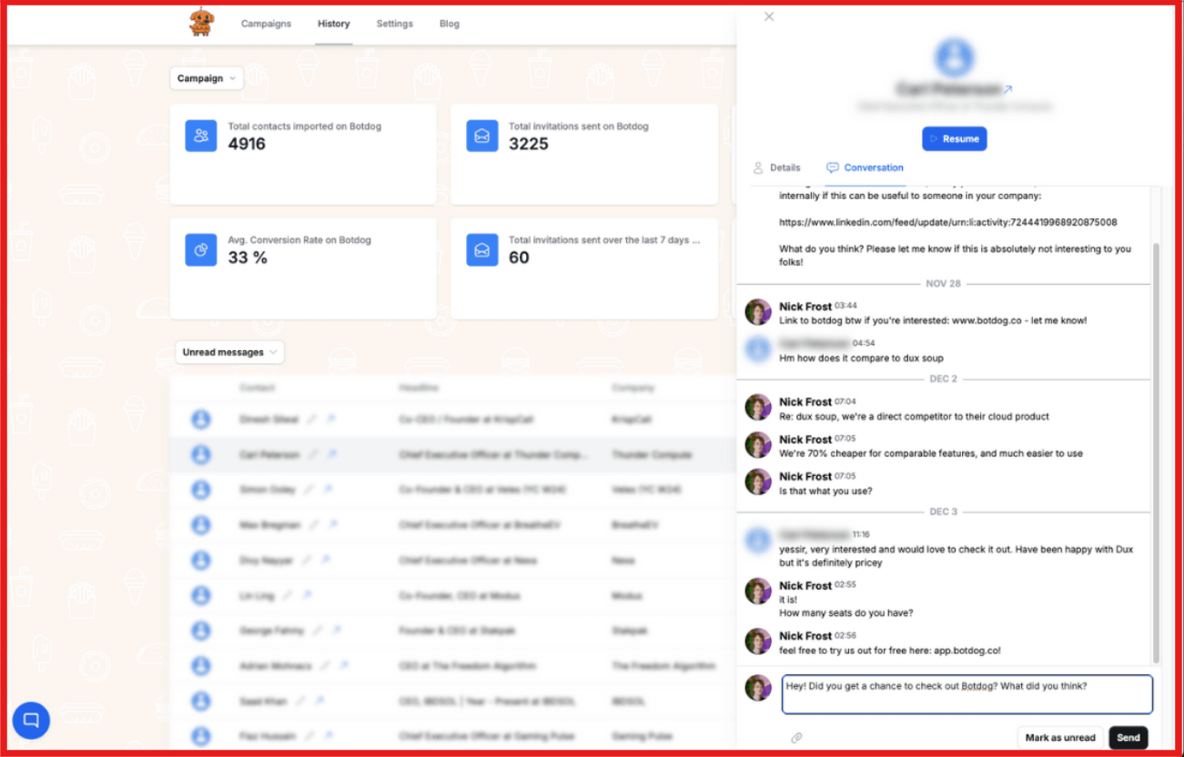Image resolution: width=1184 pixels, height=757 pixels.
Task: Click the pencil edit icon in Saad Khan row
Action: pos(300,701)
